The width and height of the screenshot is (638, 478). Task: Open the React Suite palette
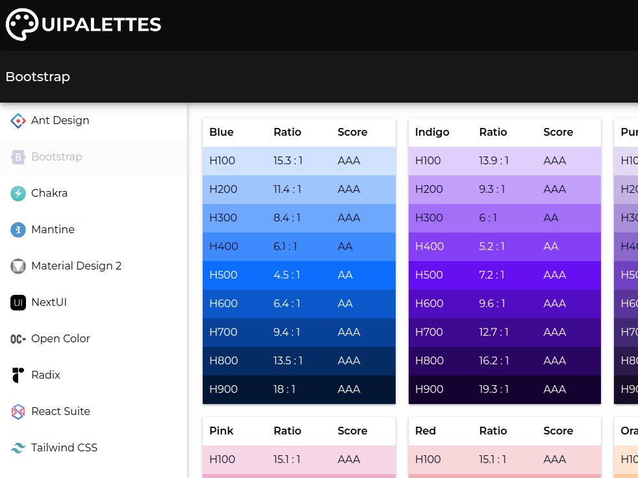point(94,411)
